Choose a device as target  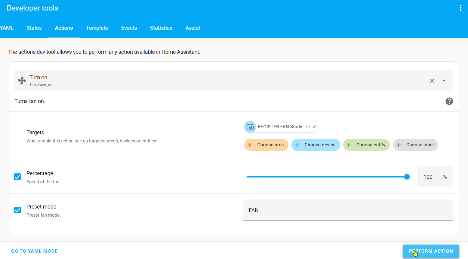(x=316, y=145)
